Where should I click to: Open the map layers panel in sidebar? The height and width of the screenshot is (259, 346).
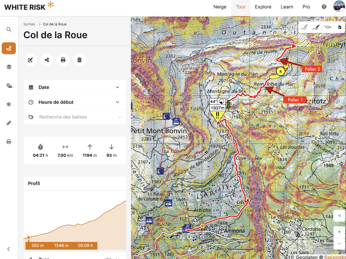coord(9,67)
